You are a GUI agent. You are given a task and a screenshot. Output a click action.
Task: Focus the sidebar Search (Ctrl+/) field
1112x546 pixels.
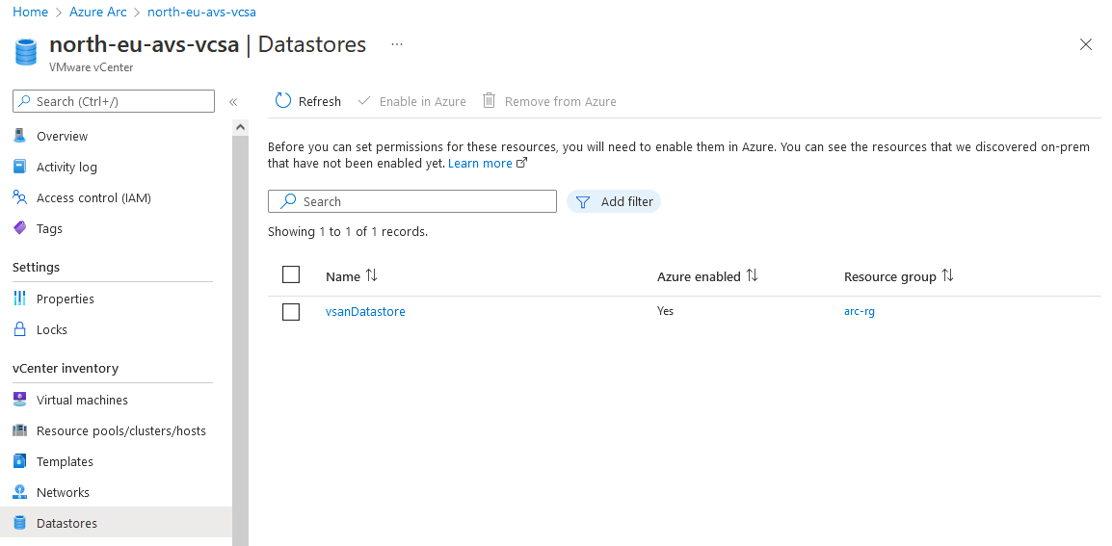tap(114, 101)
